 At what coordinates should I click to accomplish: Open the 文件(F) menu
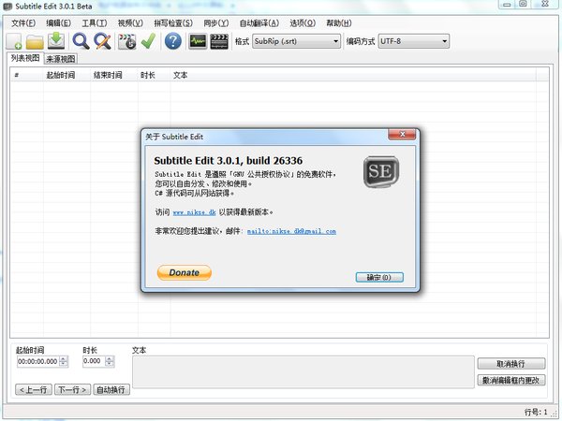click(x=23, y=23)
